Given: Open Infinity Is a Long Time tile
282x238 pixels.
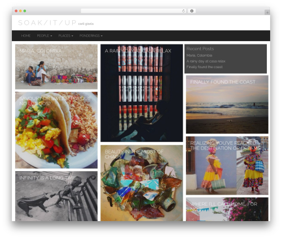Looking at the screenshot, I should click(56, 196).
